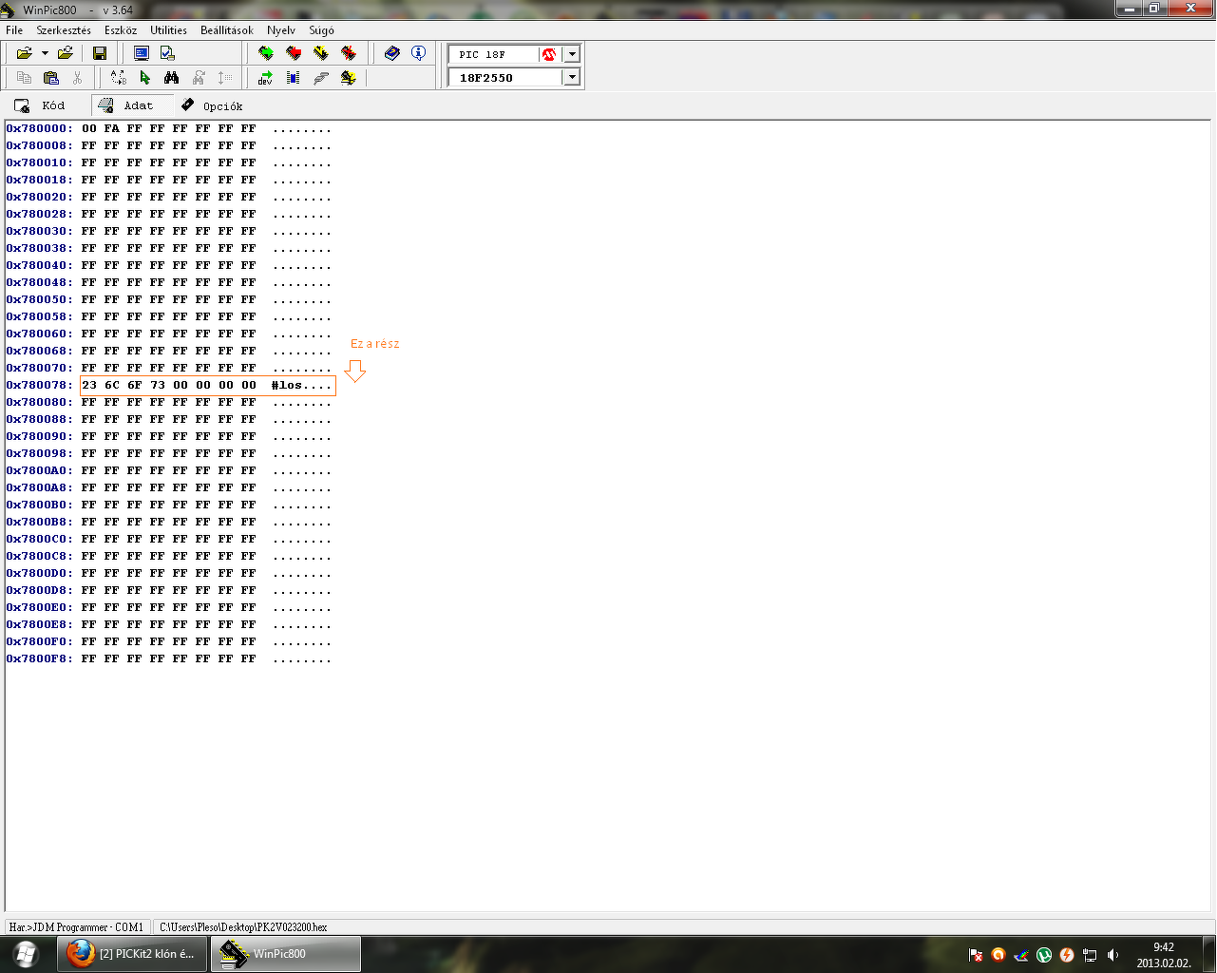Open the Utilities menu

click(168, 30)
